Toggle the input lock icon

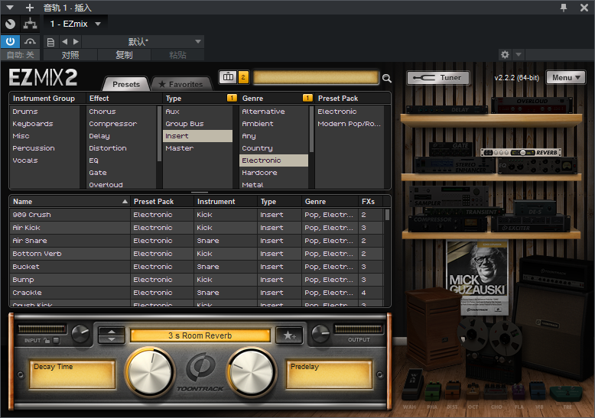(x=47, y=340)
